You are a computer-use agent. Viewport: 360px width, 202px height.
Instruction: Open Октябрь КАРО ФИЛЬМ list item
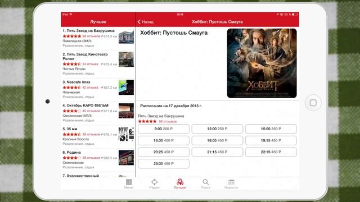pos(98,113)
